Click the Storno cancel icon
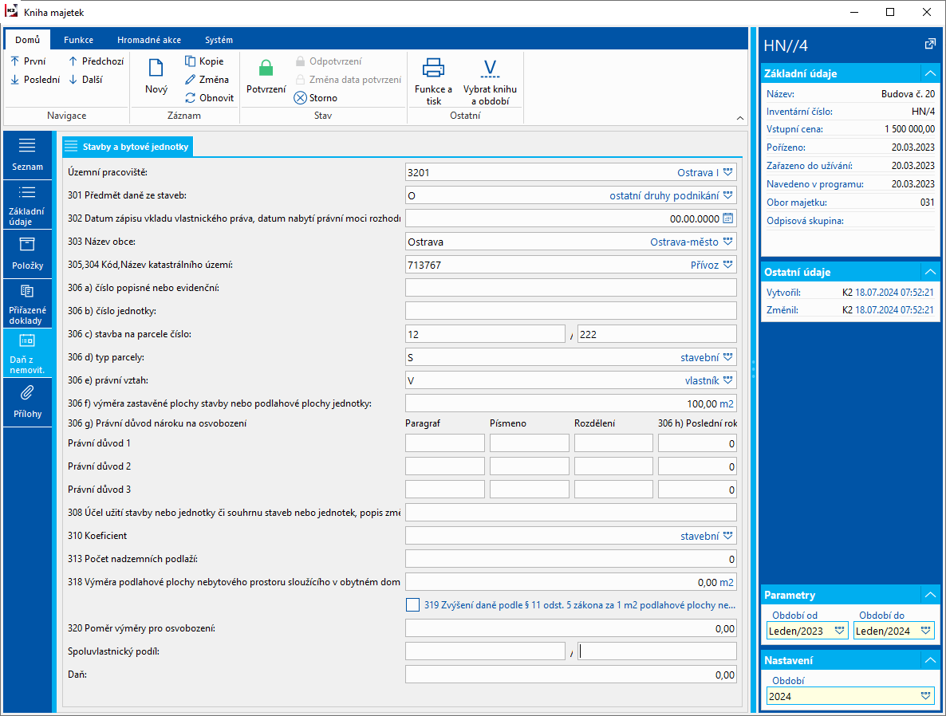The image size is (946, 716). pyautogui.click(x=301, y=98)
